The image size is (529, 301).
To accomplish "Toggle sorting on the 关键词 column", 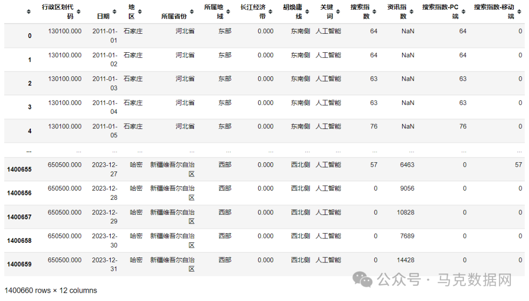I will 337,11.
